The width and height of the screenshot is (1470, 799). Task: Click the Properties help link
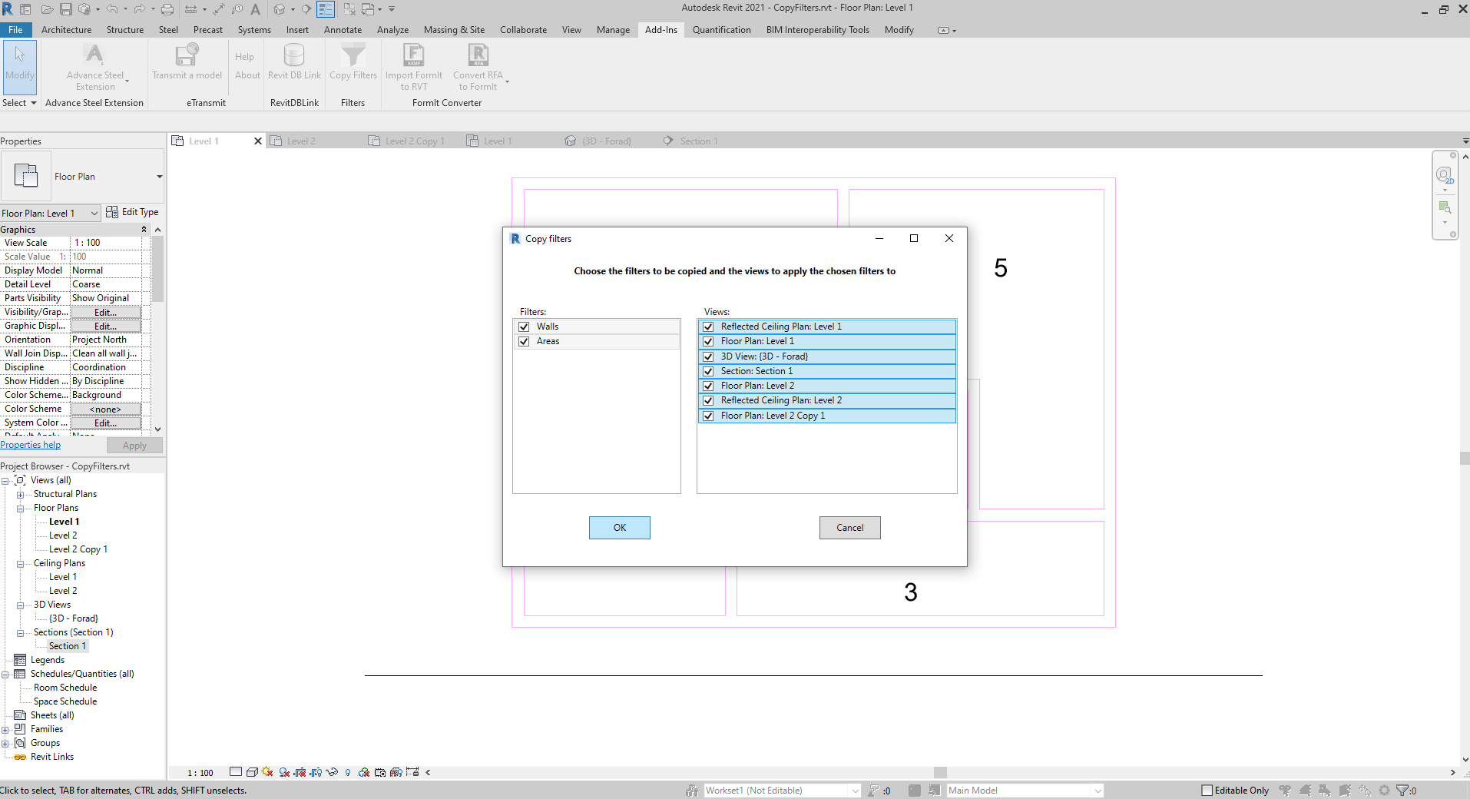pos(31,445)
